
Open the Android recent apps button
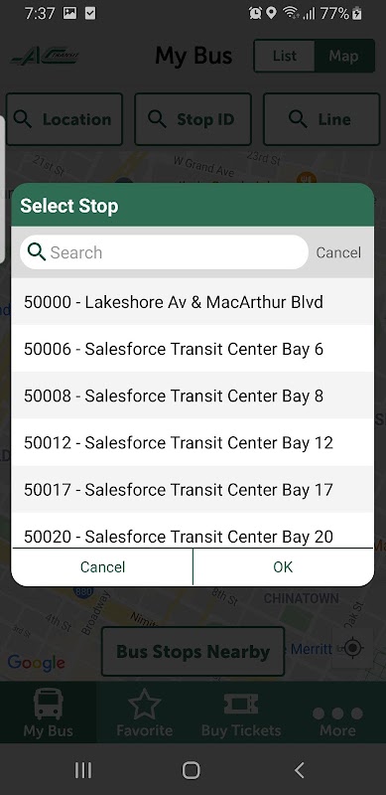83,770
